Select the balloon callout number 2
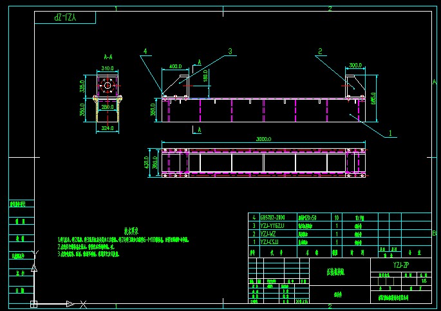The width and height of the screenshot is (441, 311). (x=319, y=51)
